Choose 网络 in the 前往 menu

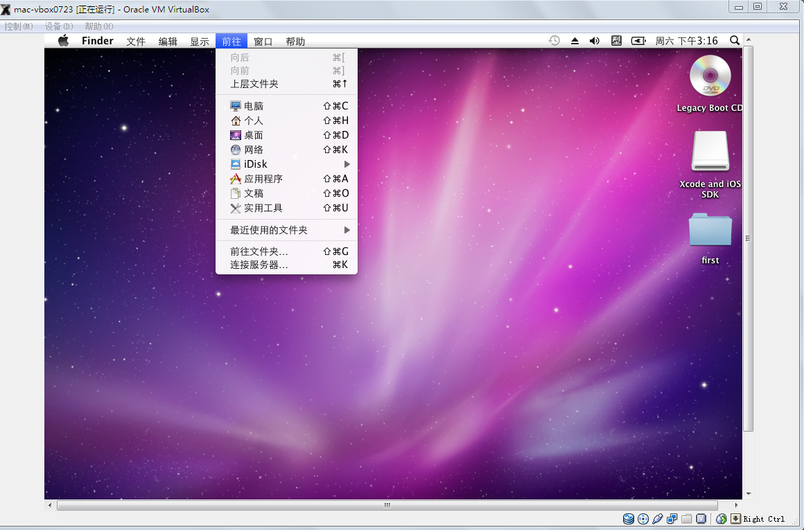point(287,150)
